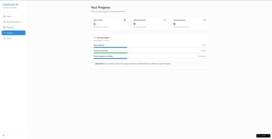Click 'Study cards generated' caption

(140, 27)
